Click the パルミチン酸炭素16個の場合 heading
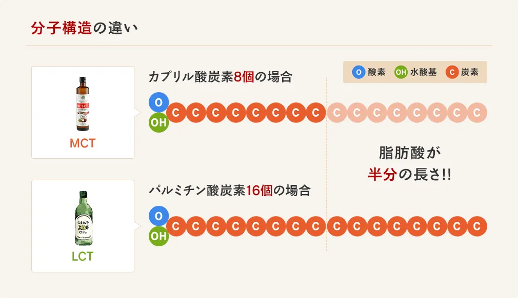Image resolution: width=518 pixels, height=298 pixels. coord(230,191)
